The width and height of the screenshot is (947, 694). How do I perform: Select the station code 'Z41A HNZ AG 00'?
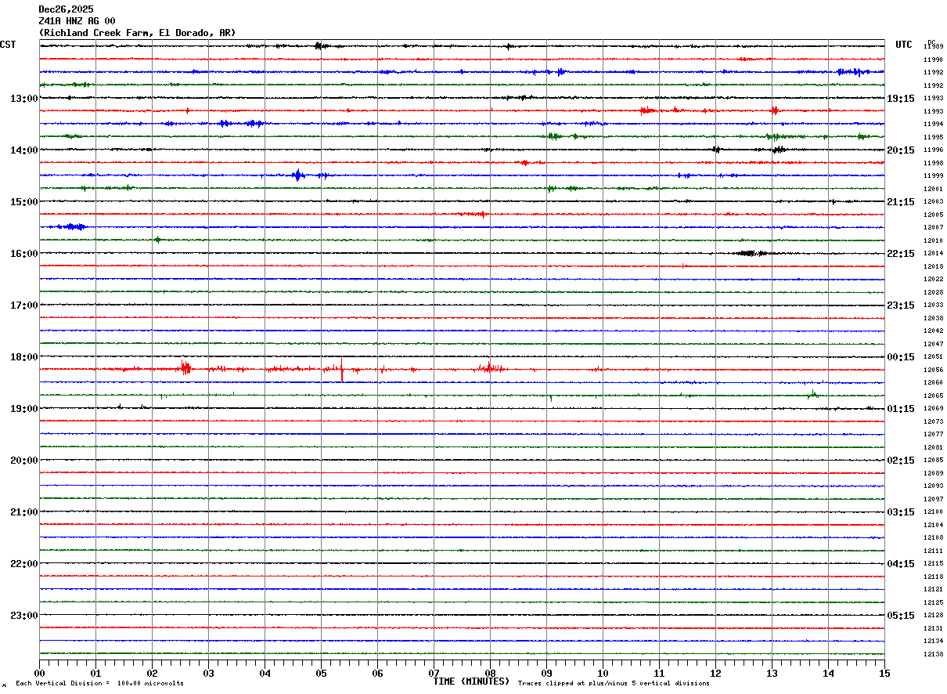[x=77, y=21]
